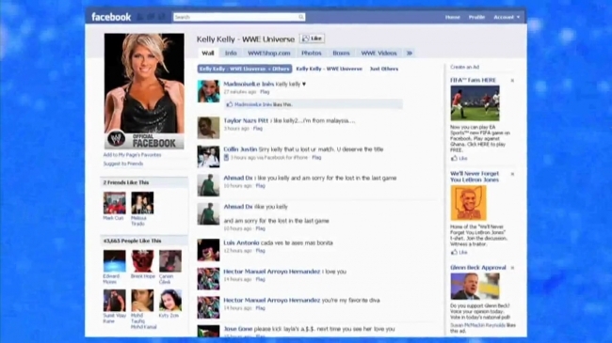Image resolution: width=612 pixels, height=343 pixels.
Task: Click Luis Antonio name link
Action: 241,242
